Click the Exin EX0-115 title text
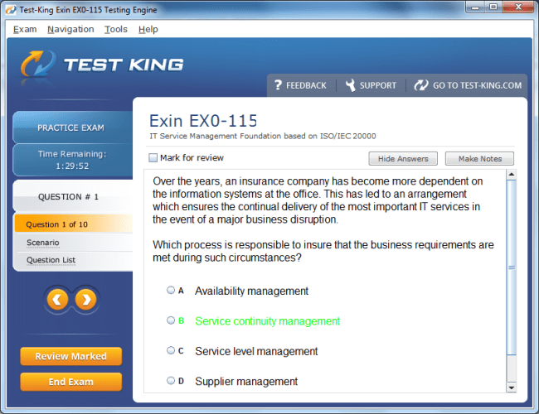 pyautogui.click(x=203, y=121)
